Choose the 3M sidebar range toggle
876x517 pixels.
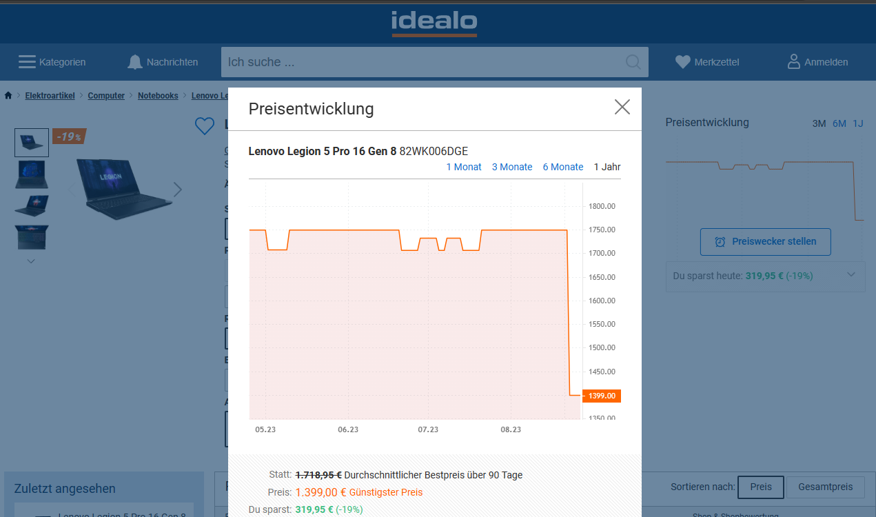pos(819,123)
